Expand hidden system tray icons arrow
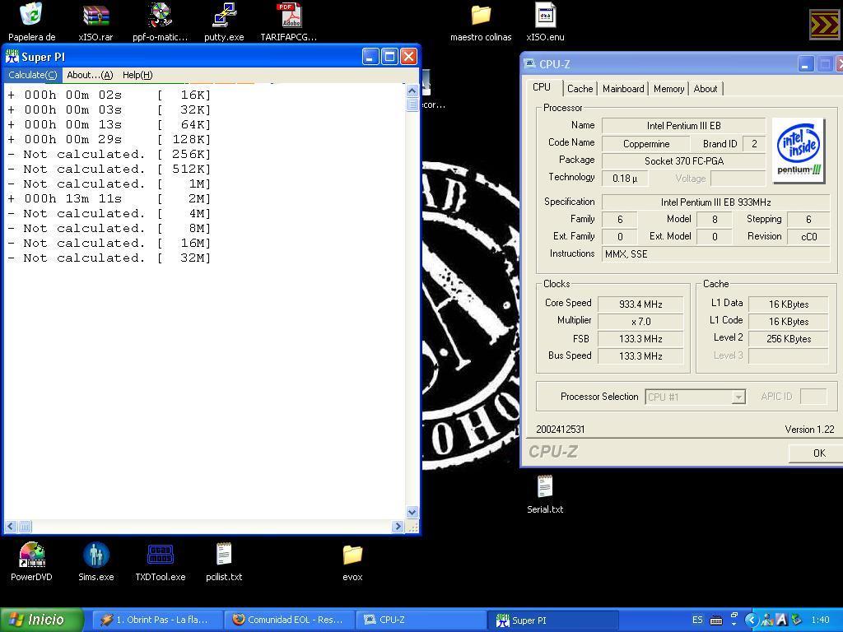Screen dimensions: 843x632 pos(751,620)
